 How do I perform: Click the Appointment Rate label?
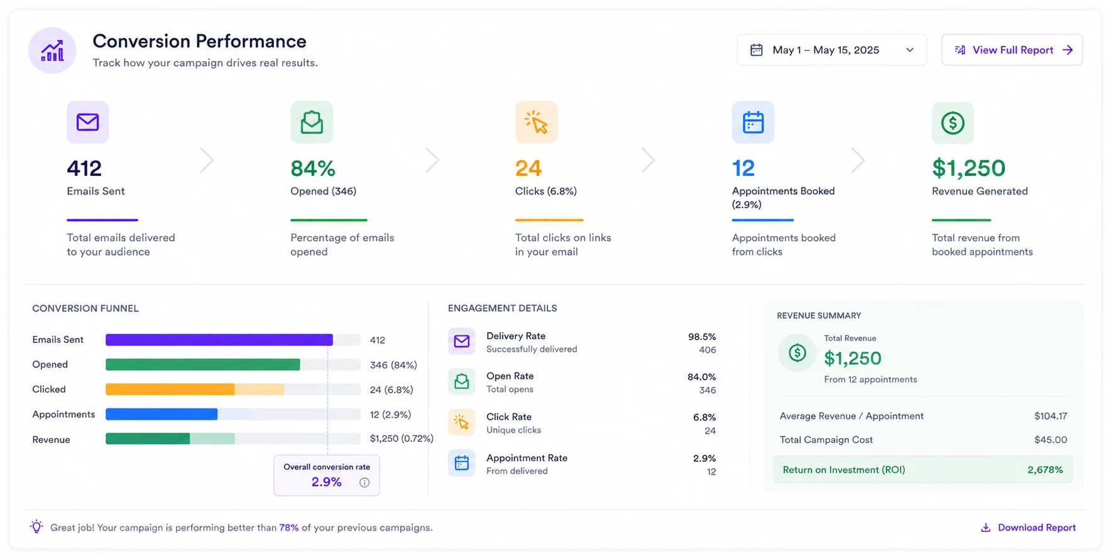pos(527,458)
